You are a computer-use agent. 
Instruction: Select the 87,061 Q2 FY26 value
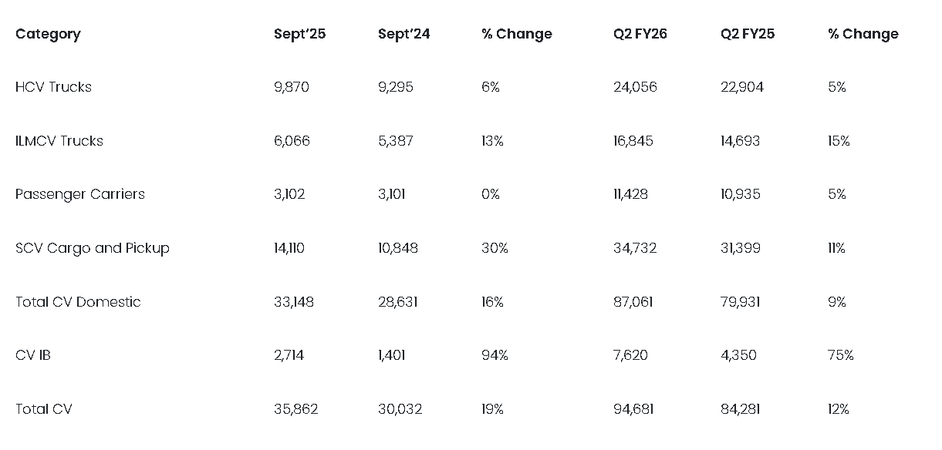[x=633, y=302]
